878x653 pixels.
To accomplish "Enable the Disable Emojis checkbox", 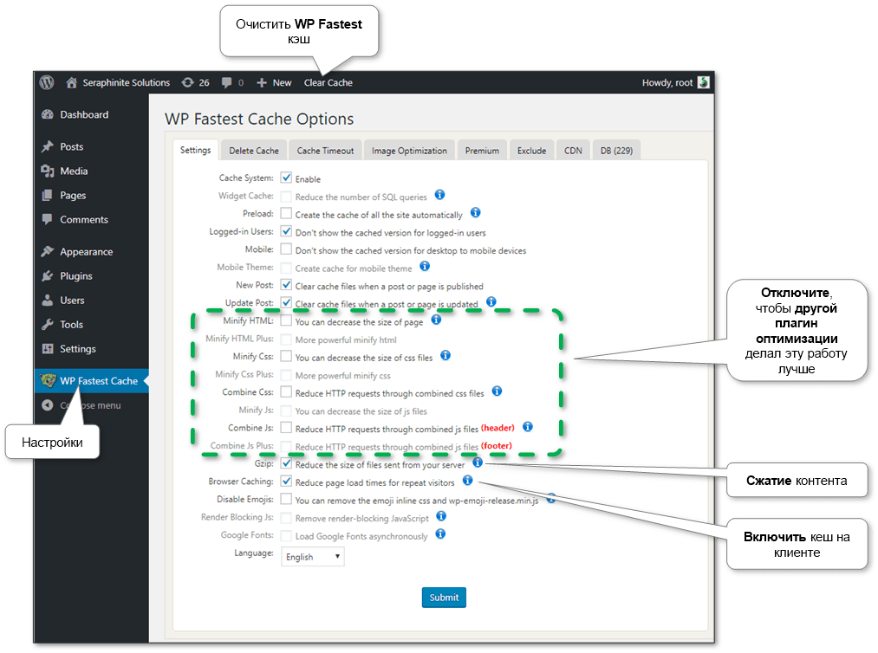I will (x=286, y=499).
